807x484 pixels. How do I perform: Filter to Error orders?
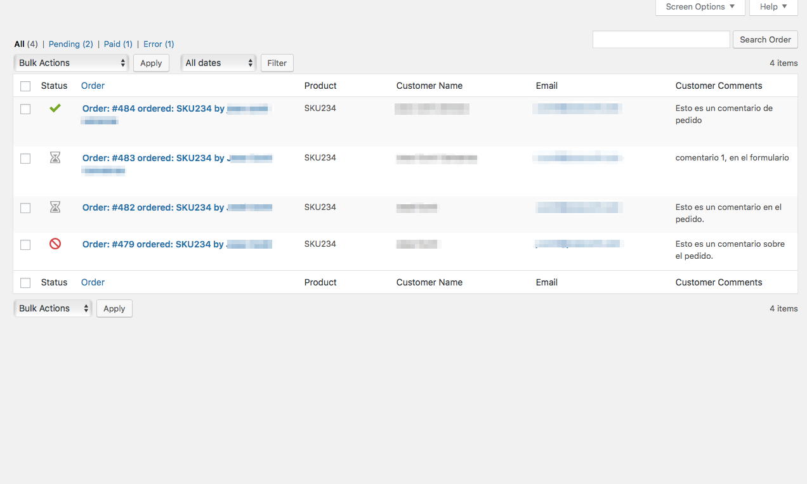(x=159, y=44)
